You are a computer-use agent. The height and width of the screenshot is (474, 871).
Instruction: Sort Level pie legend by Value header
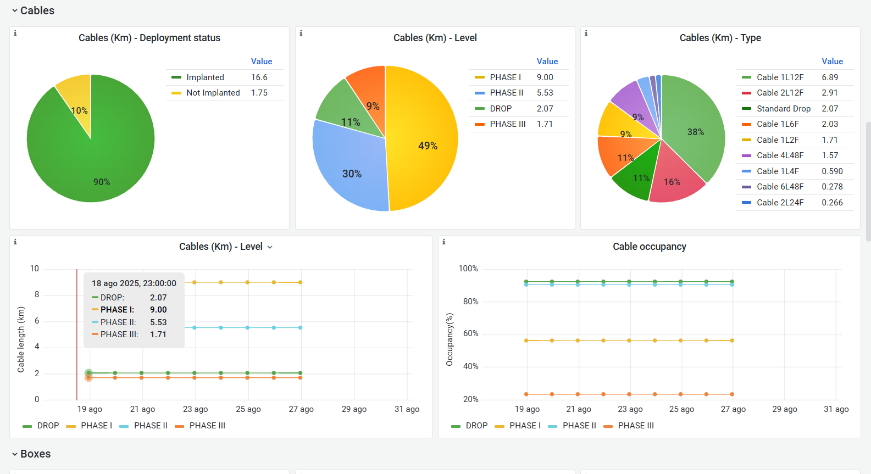pyautogui.click(x=547, y=62)
